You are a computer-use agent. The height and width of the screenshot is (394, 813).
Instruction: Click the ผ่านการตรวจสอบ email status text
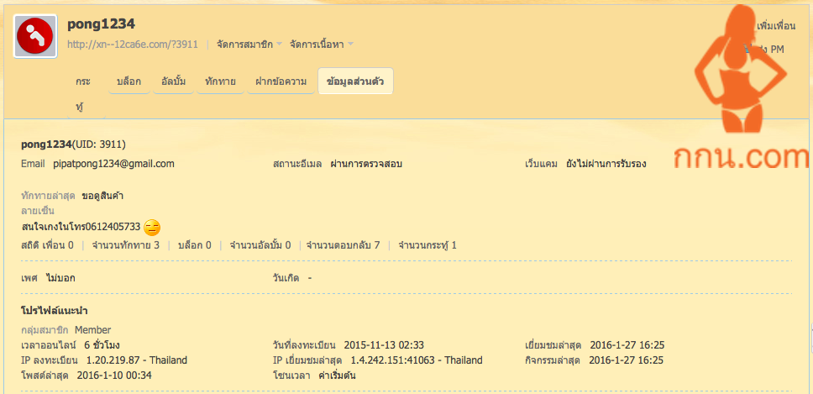coord(366,164)
